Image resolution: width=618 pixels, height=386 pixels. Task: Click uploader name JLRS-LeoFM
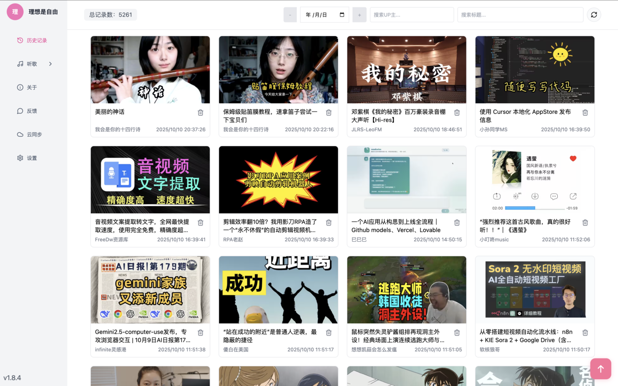point(366,129)
